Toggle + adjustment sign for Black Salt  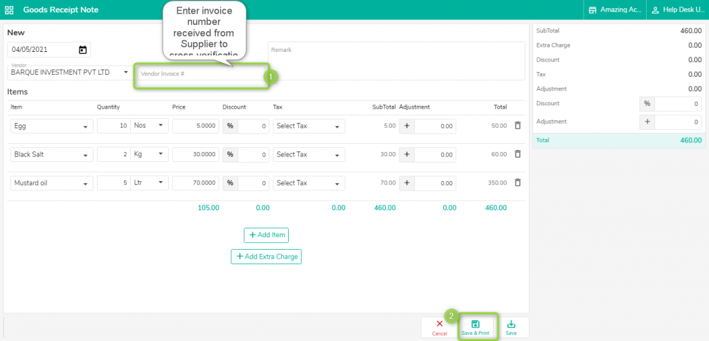406,154
